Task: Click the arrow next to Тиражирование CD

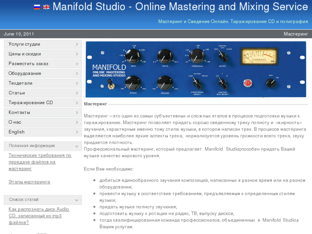Action: (x=77, y=103)
